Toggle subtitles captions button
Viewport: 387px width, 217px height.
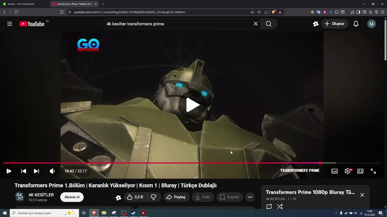(335, 171)
